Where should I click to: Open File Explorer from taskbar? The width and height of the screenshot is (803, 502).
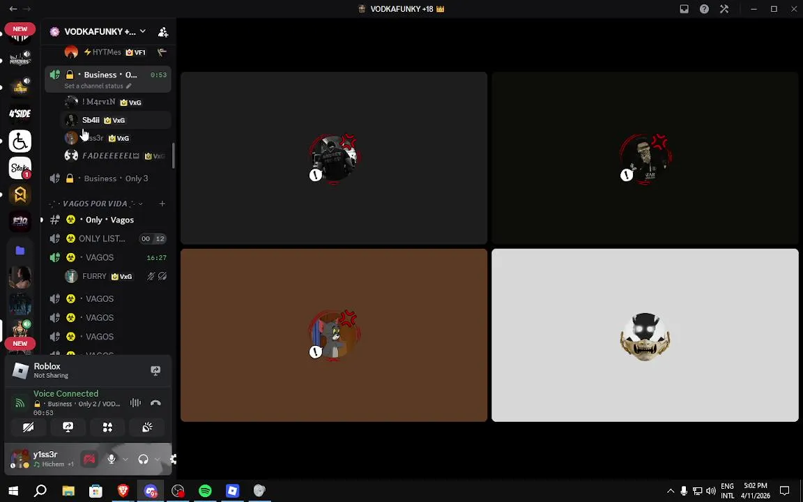coord(68,491)
